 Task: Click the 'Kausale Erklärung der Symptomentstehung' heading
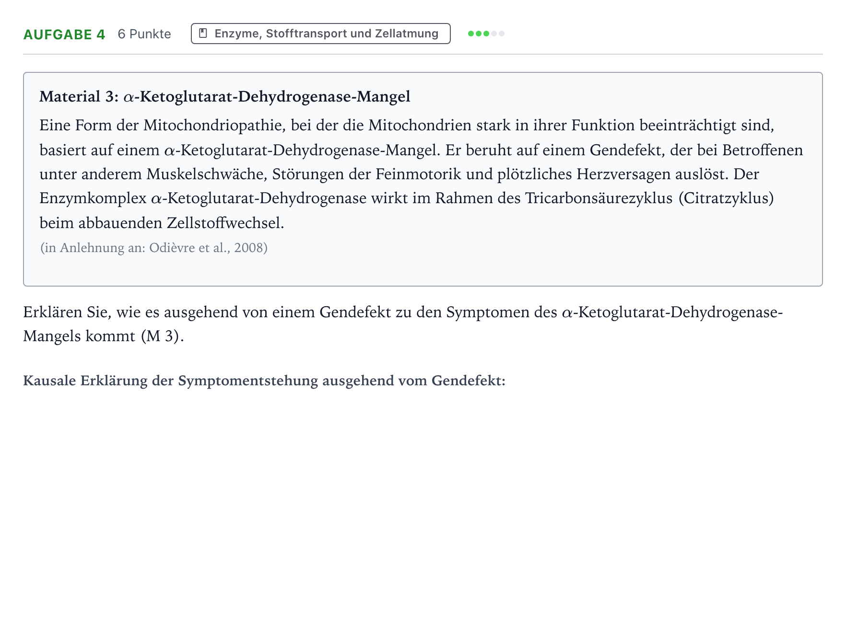pyautogui.click(x=264, y=381)
